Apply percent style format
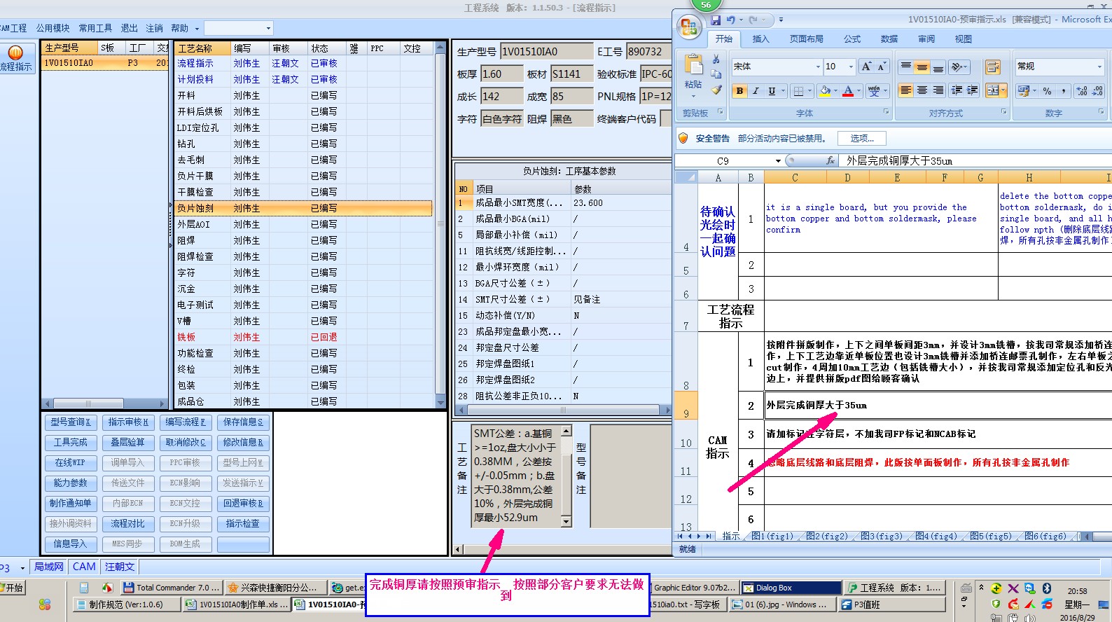The height and width of the screenshot is (622, 1112). coord(1048,90)
